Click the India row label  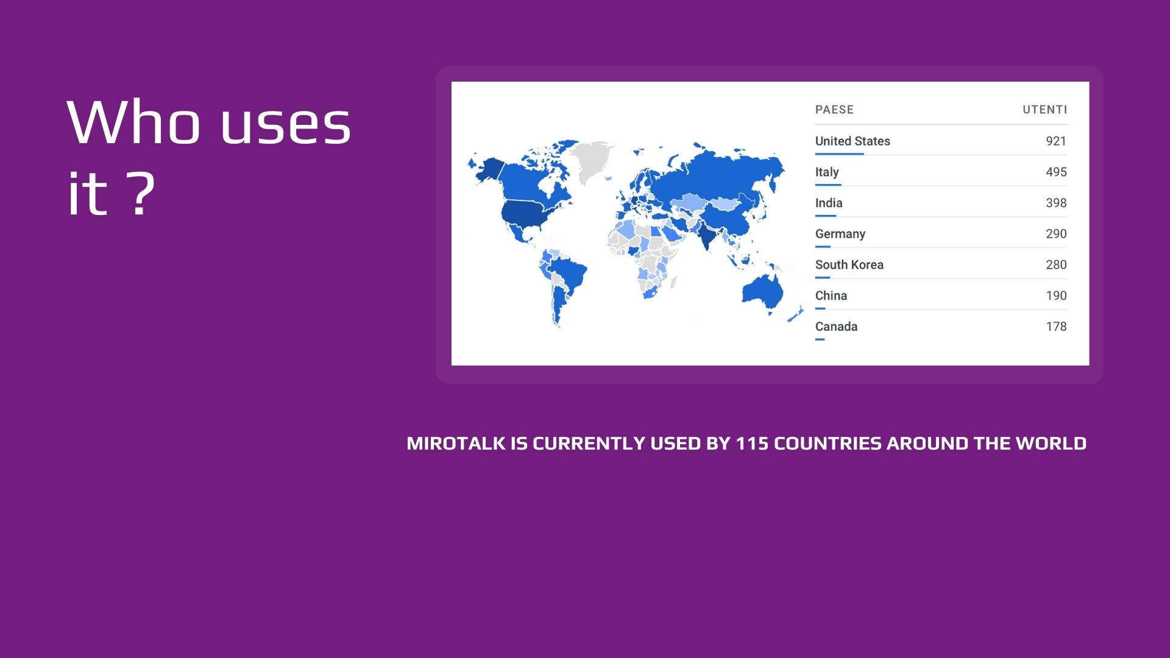point(829,203)
